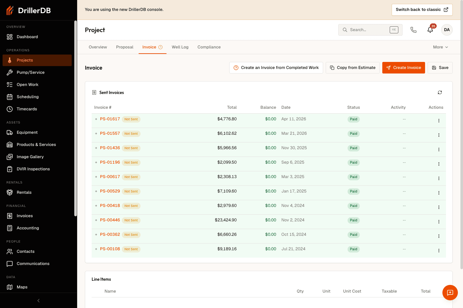
Task: Refresh the Sent Invoices list
Action: [x=440, y=92]
